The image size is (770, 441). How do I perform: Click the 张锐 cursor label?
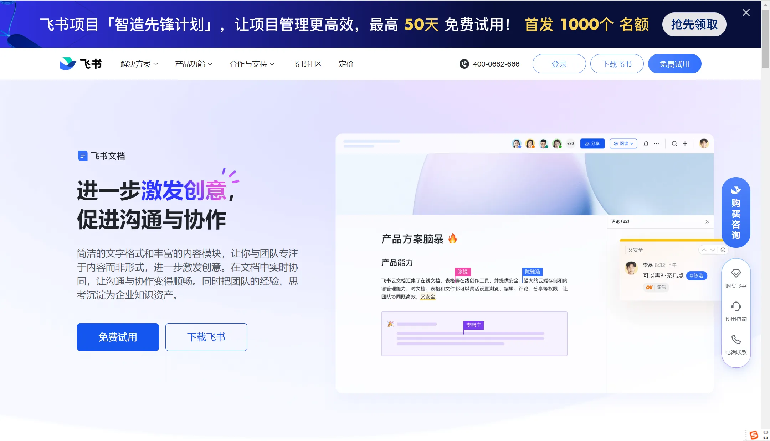point(462,272)
